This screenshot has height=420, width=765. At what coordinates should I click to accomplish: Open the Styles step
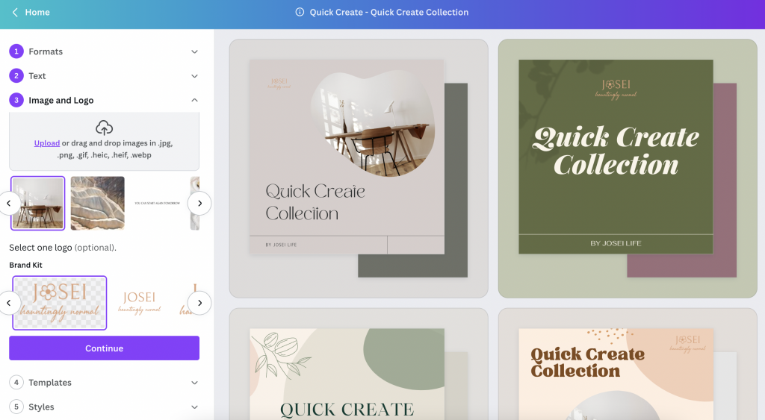pos(104,407)
